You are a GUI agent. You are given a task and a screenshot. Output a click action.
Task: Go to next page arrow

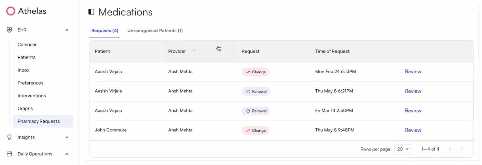pos(462,149)
